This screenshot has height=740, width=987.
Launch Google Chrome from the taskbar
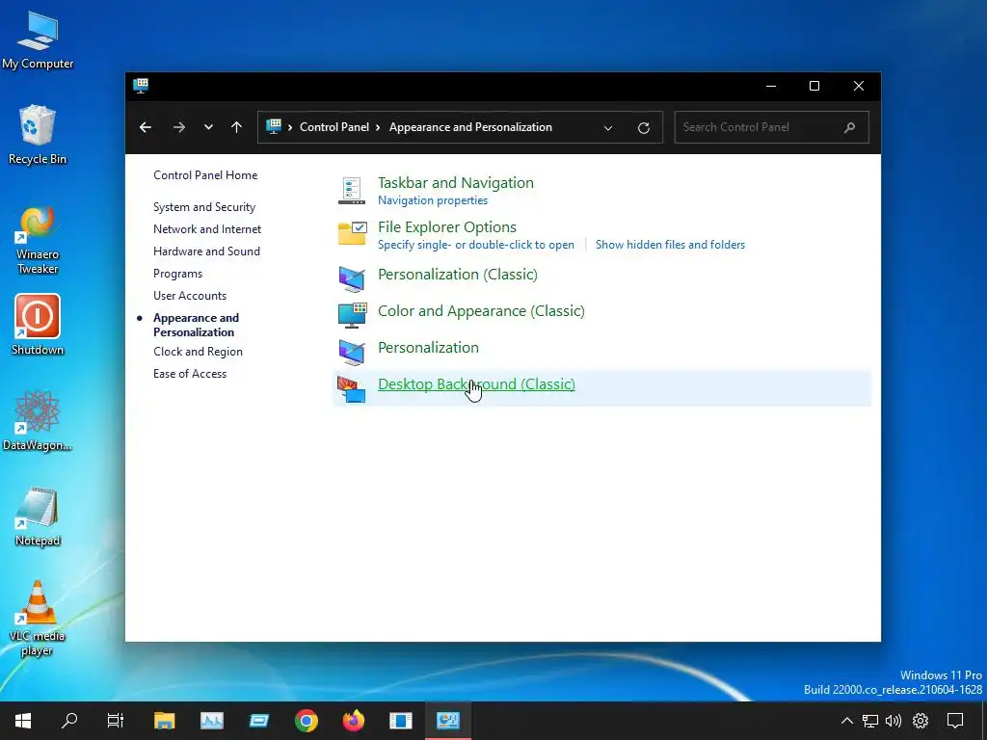pos(306,721)
